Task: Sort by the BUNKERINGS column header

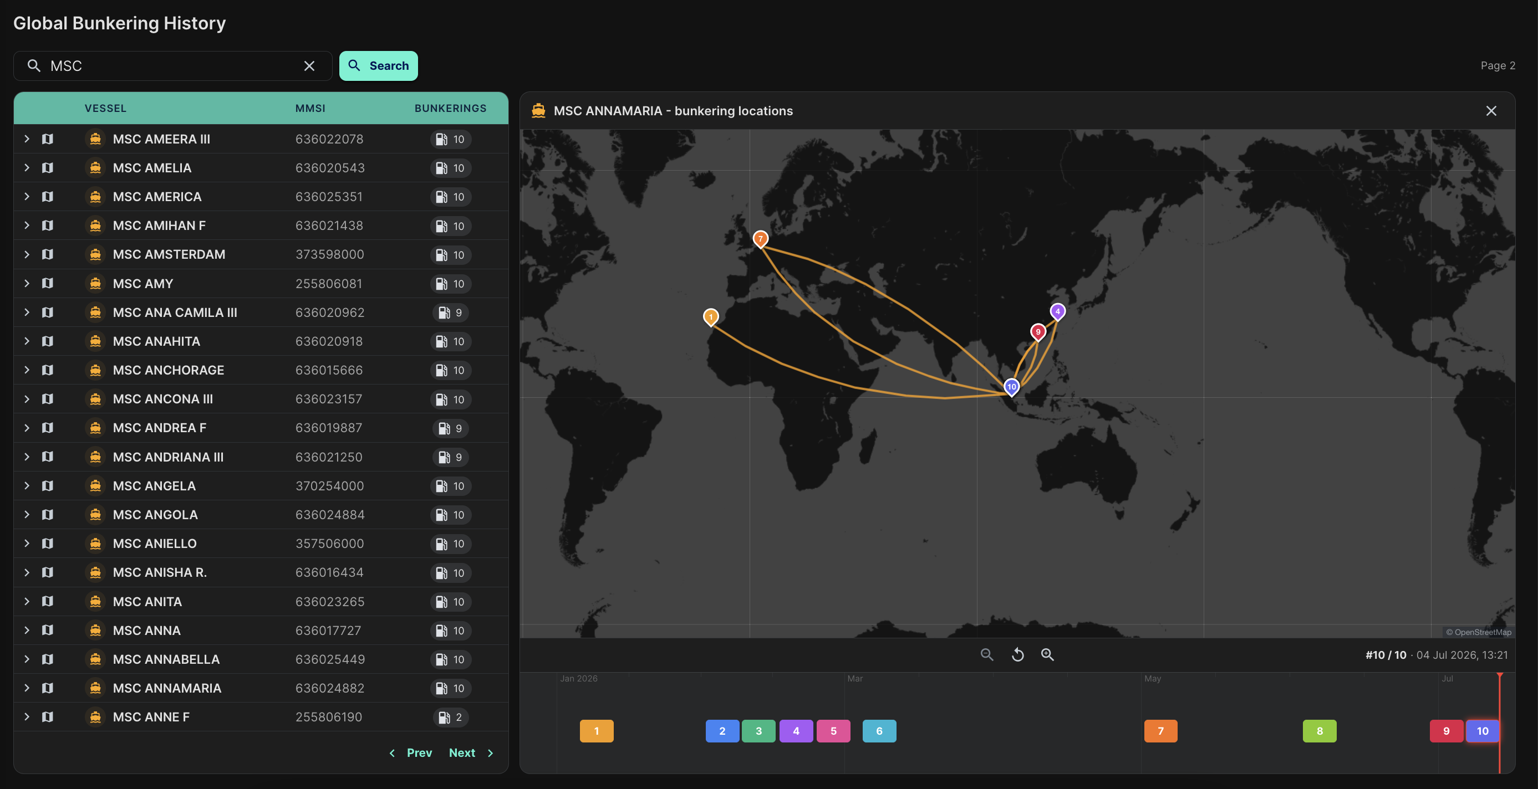Action: 450,108
